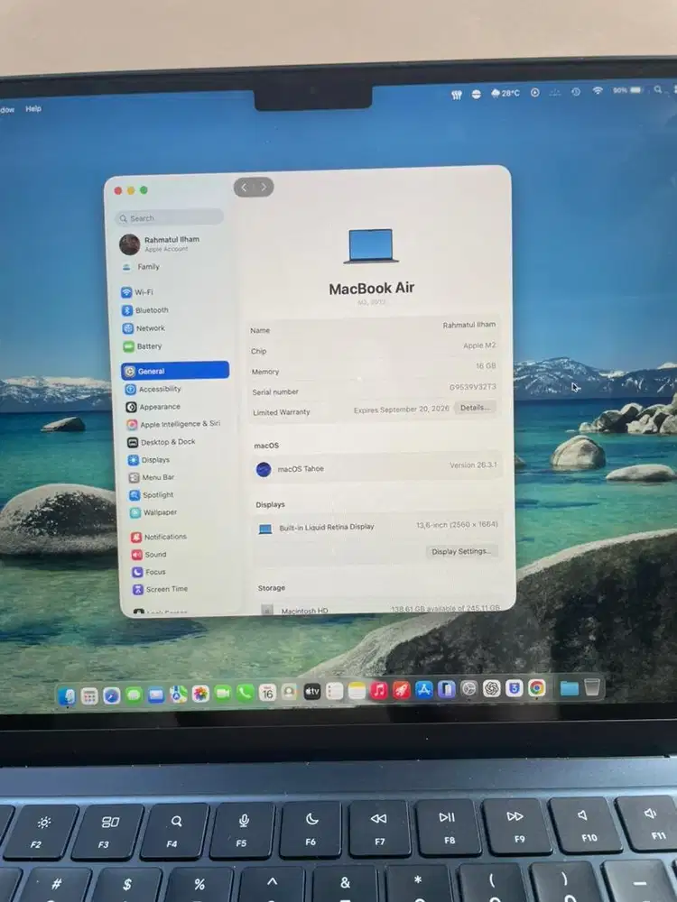
Task: Click the play-circle menu bar icon
Action: (534, 92)
